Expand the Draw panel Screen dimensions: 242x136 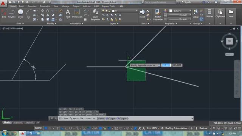coord(20,23)
